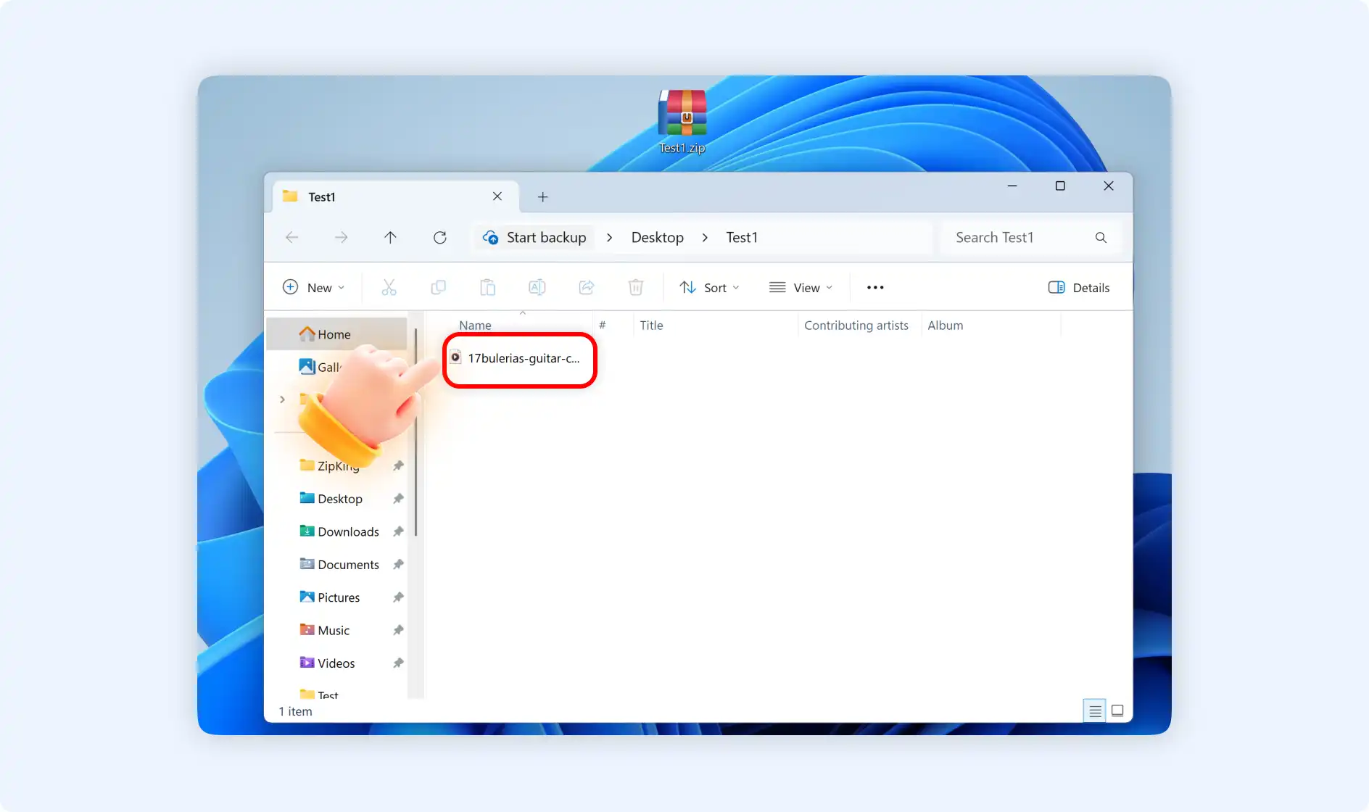
Task: Close the Test1 tab
Action: pyautogui.click(x=497, y=196)
